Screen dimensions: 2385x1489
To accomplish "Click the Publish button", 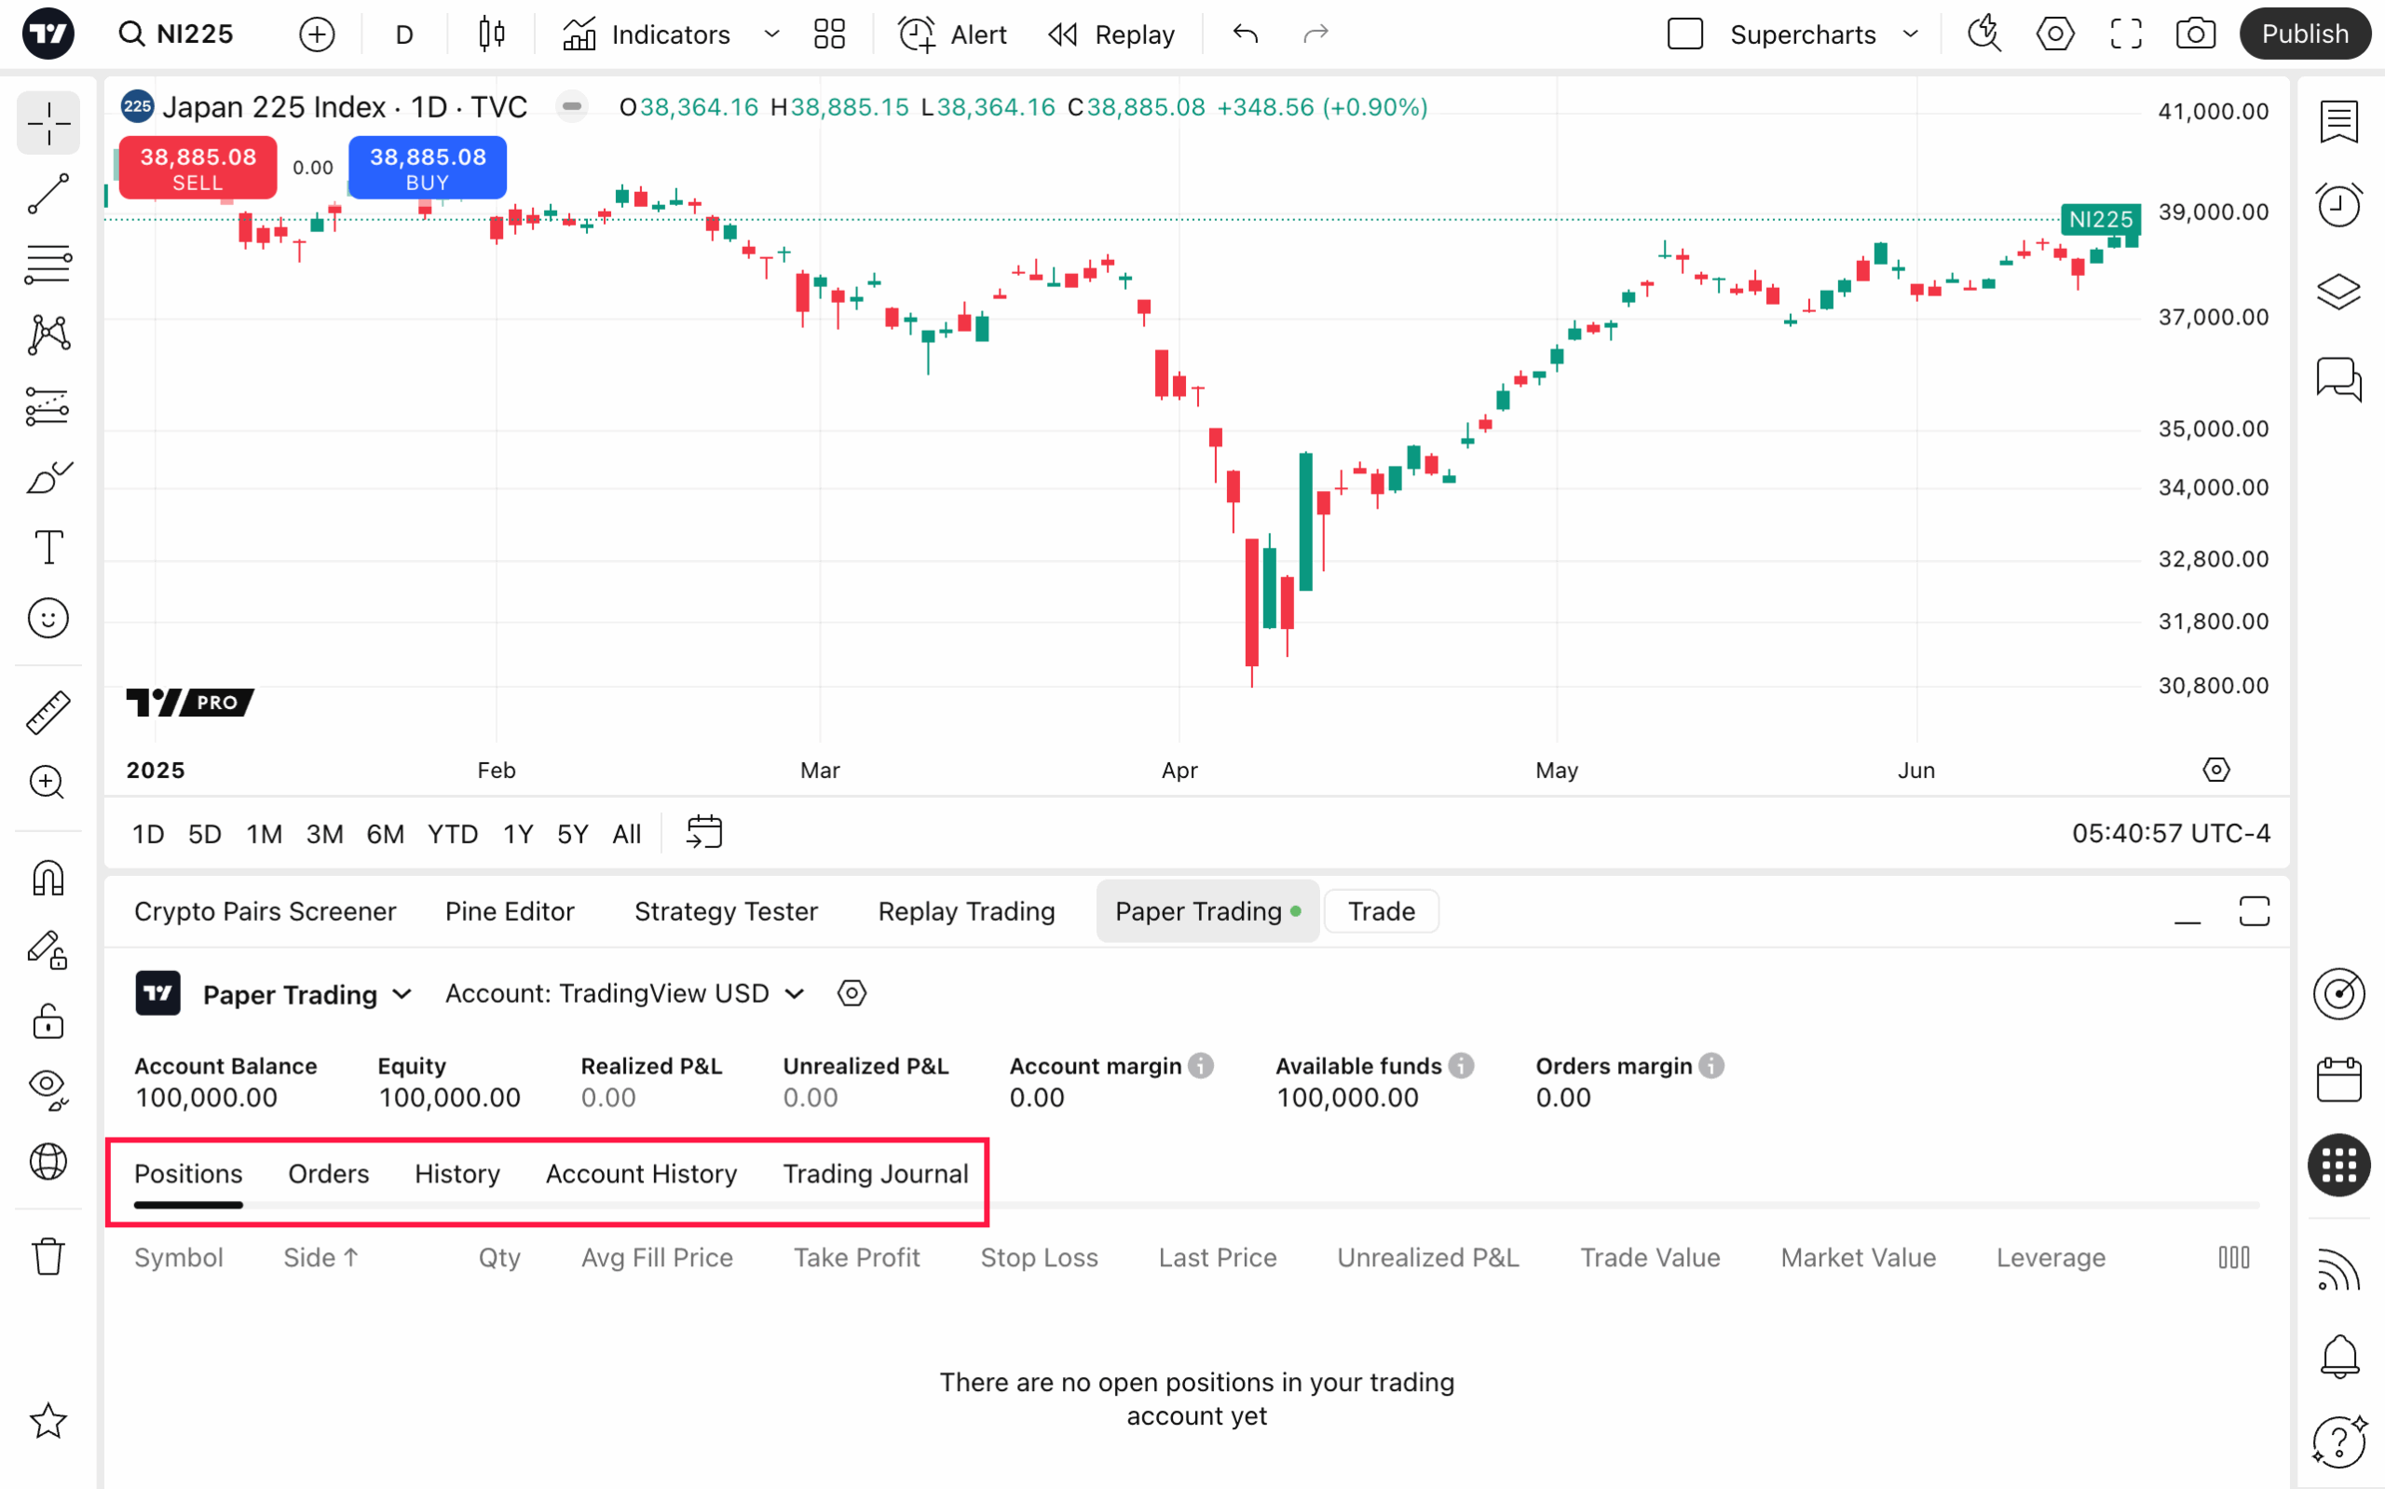I will (x=2305, y=33).
